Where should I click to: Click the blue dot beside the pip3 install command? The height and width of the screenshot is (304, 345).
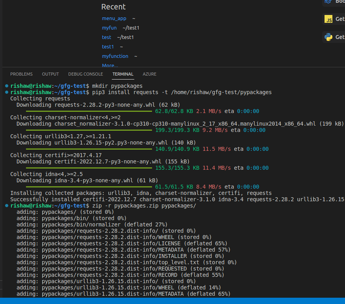click(6, 92)
